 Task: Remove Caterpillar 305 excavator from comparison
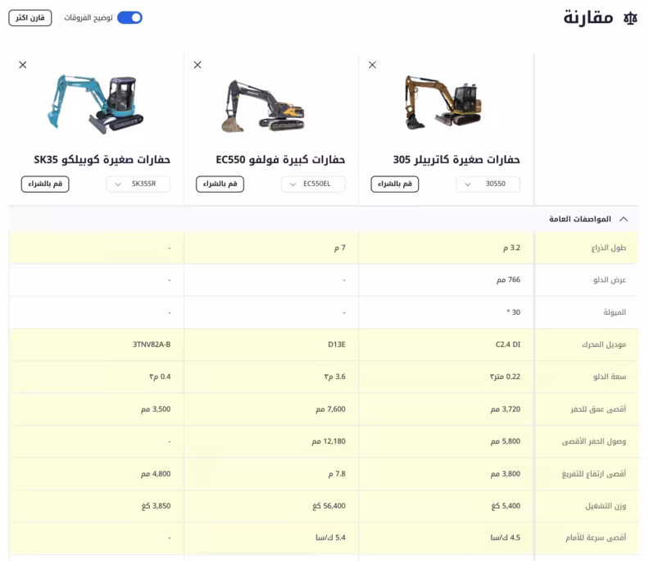(x=372, y=65)
